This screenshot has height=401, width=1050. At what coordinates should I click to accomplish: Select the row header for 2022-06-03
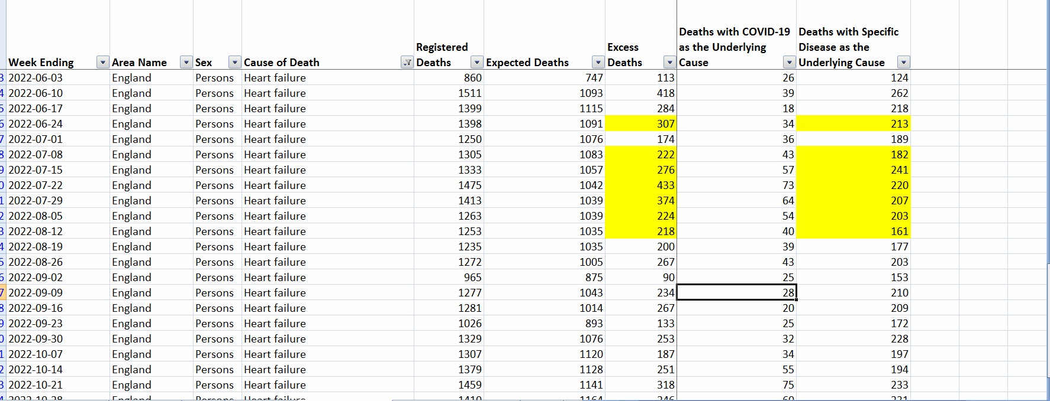[x=2, y=77]
